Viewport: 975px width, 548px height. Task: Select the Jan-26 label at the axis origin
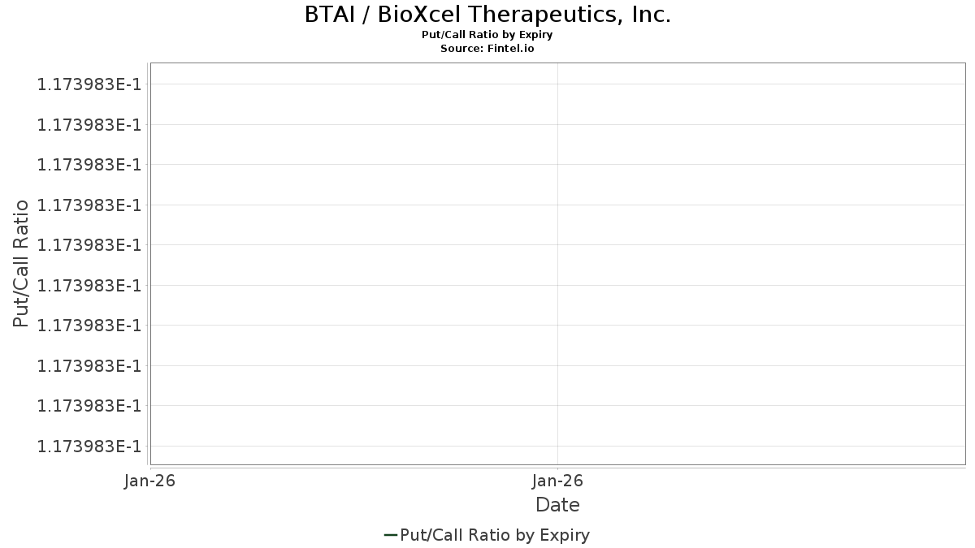point(150,481)
